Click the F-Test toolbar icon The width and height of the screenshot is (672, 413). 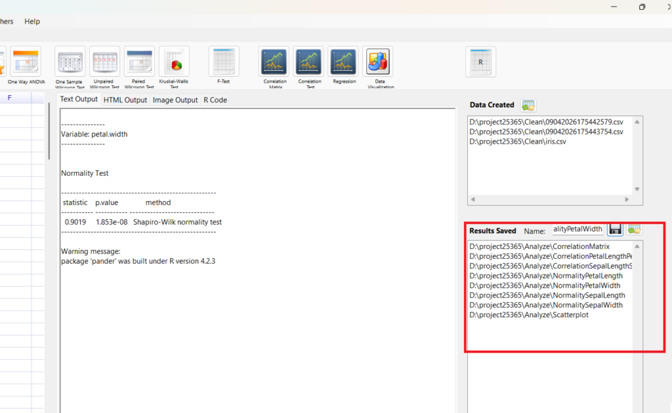click(x=224, y=62)
